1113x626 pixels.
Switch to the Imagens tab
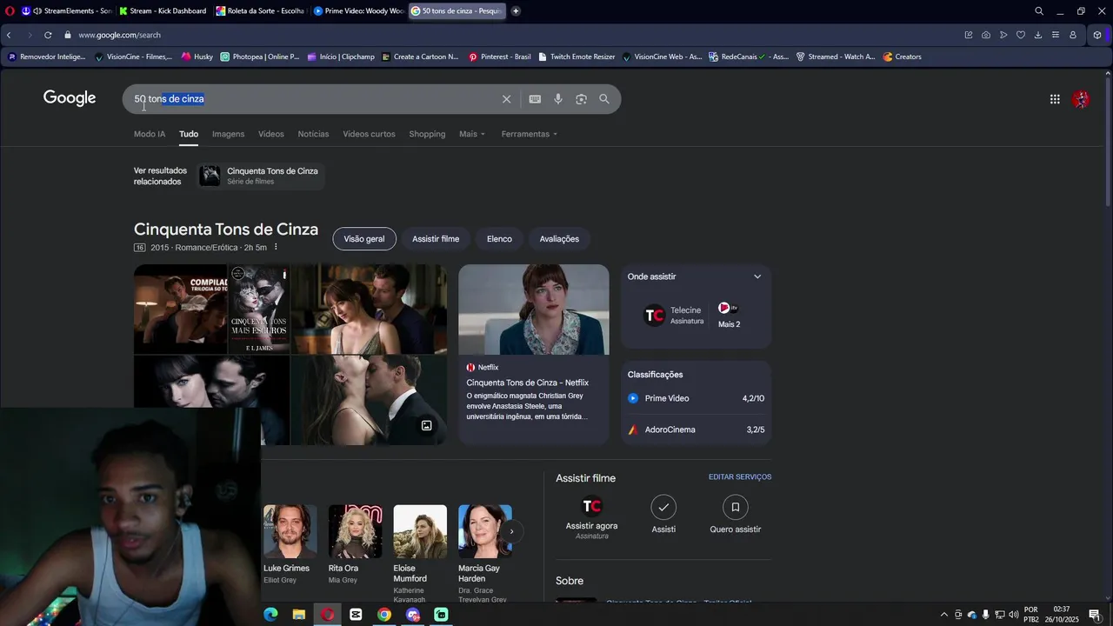pyautogui.click(x=228, y=134)
